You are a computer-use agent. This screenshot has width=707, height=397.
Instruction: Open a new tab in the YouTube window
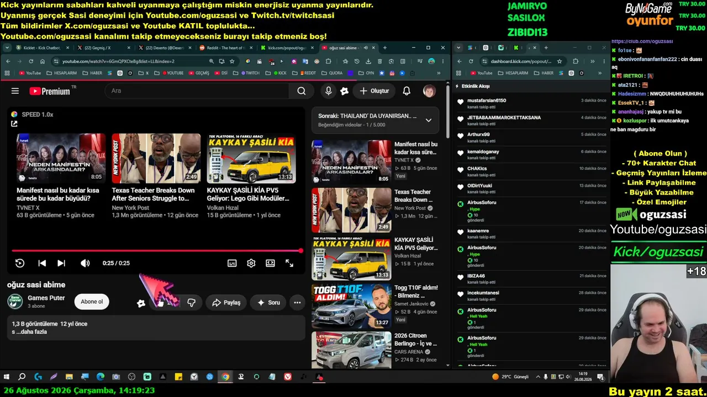385,48
